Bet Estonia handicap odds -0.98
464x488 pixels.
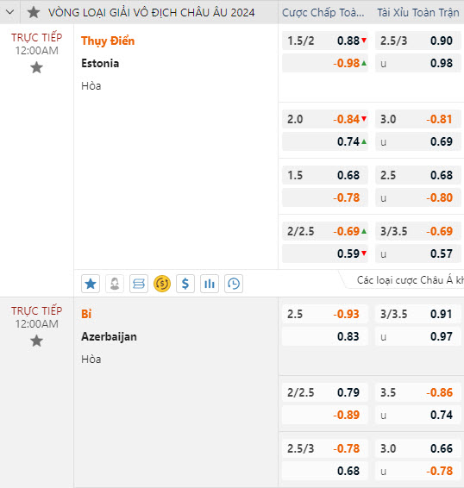tap(325, 63)
